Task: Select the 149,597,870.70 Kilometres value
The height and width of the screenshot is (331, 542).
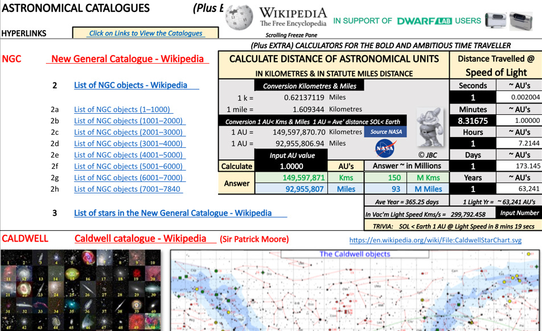Action: pyautogui.click(x=299, y=132)
